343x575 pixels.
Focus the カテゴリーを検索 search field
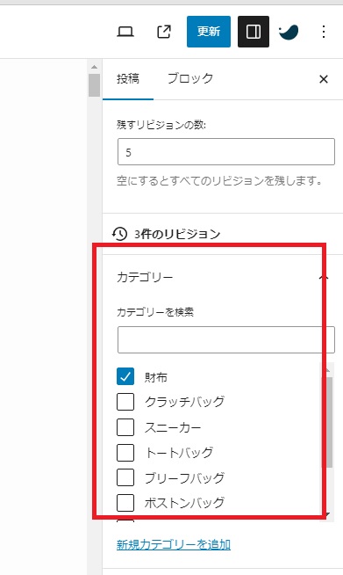[225, 339]
